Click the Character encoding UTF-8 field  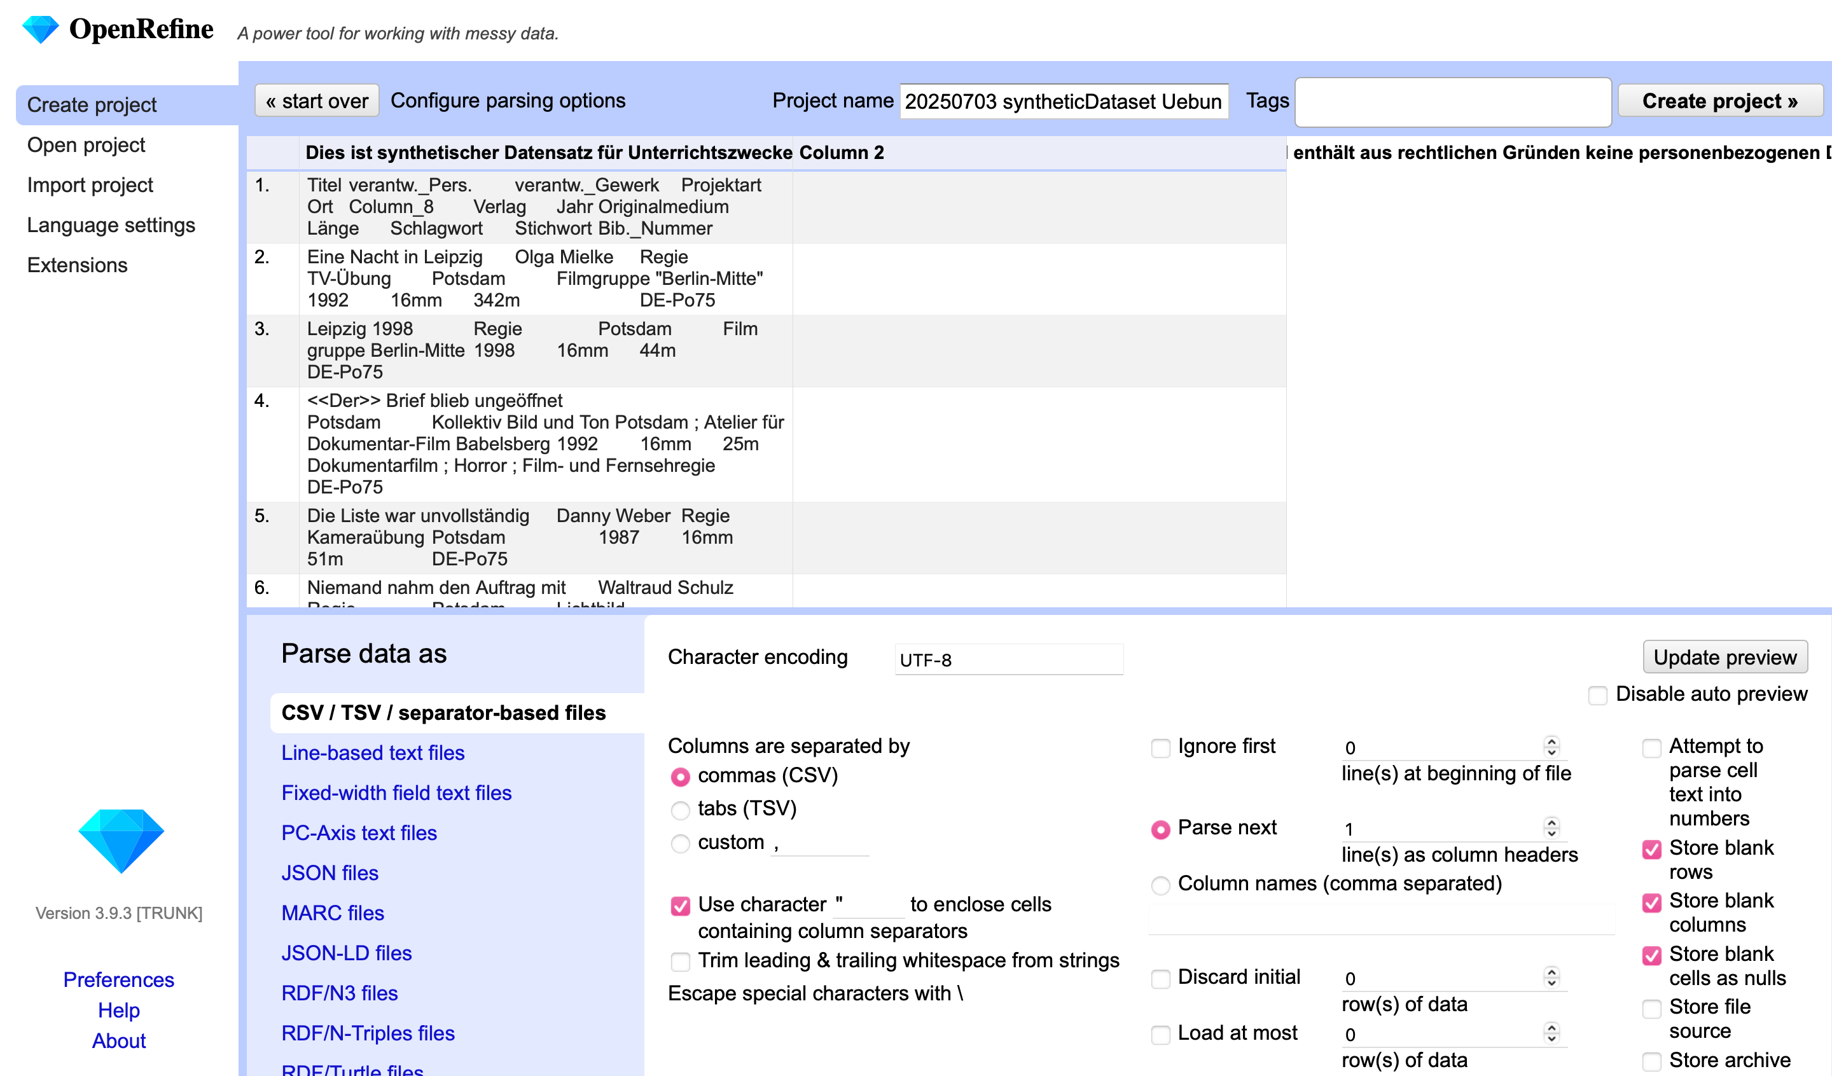tap(1009, 659)
